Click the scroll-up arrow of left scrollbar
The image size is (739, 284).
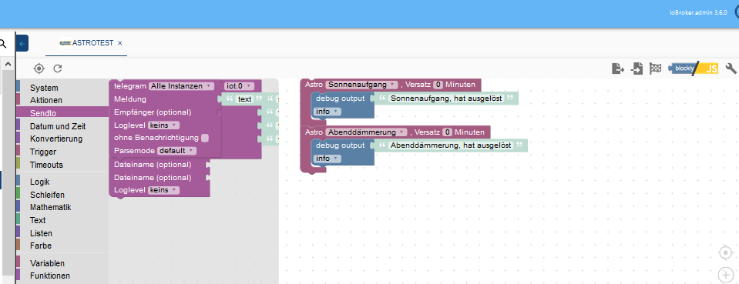point(8,64)
